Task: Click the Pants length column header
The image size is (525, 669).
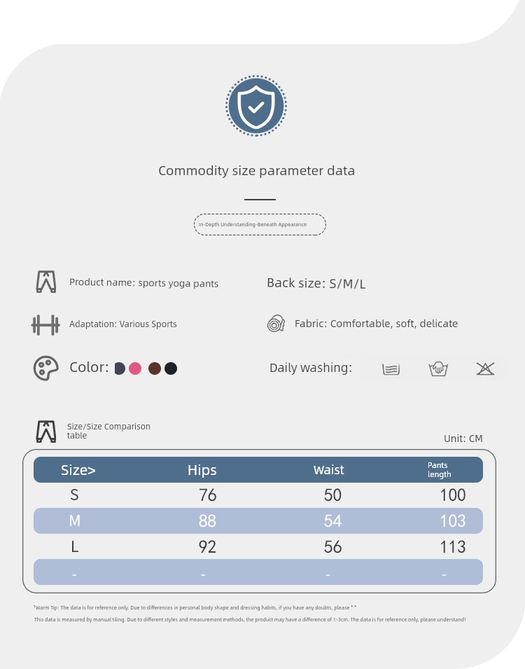Action: [x=440, y=470]
